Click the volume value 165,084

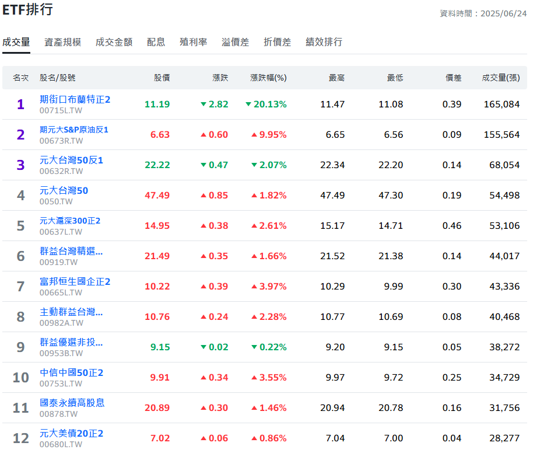(x=502, y=104)
